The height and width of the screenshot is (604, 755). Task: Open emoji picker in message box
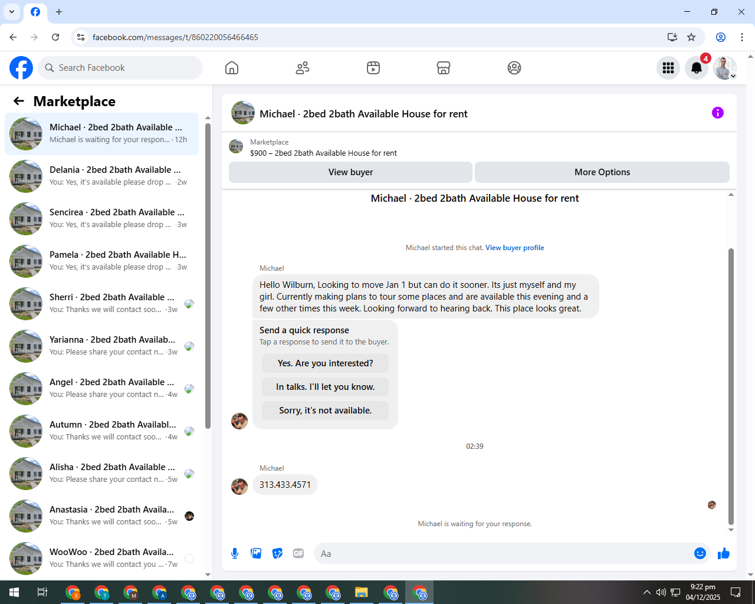700,553
